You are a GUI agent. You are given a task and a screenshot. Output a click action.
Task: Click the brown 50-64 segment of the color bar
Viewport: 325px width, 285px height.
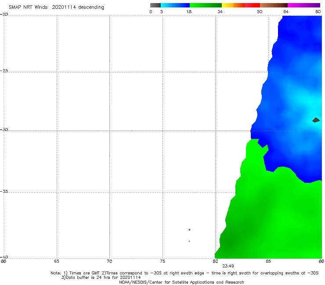[x=274, y=5]
